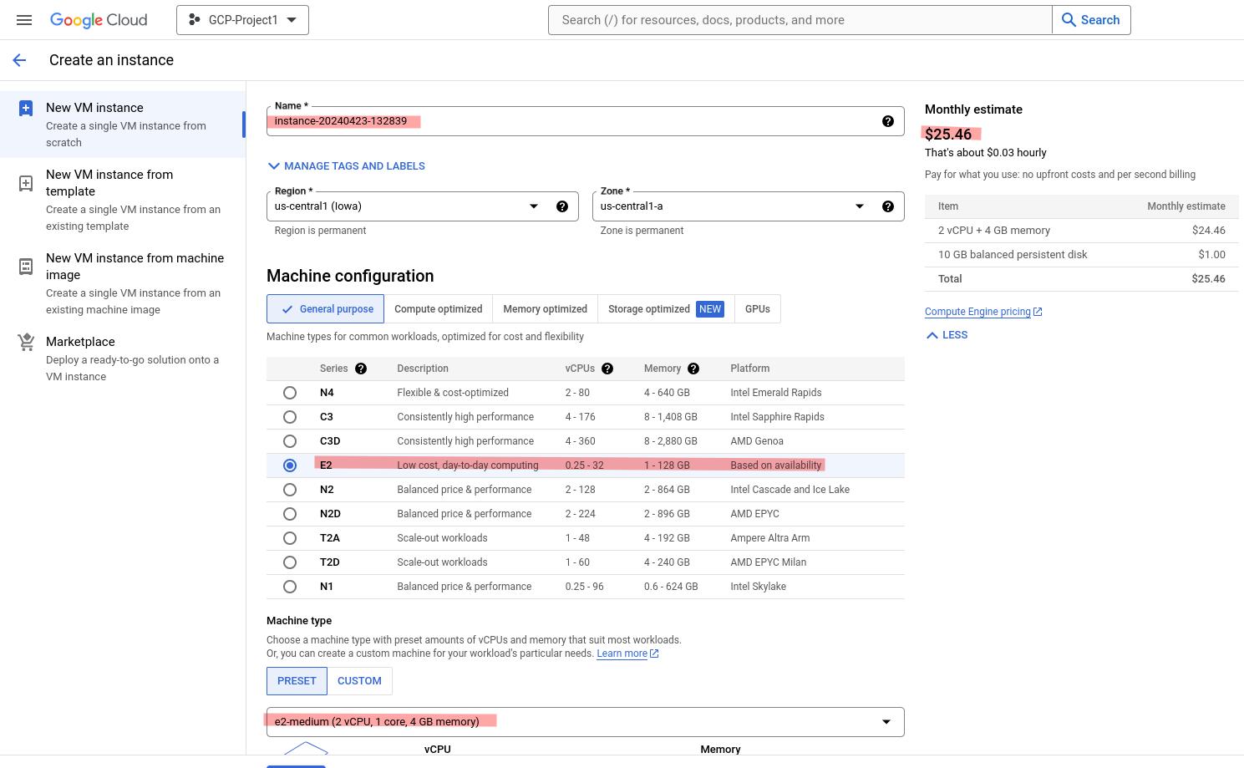This screenshot has width=1244, height=768.
Task: Open the hamburger navigation menu
Action: (x=24, y=20)
